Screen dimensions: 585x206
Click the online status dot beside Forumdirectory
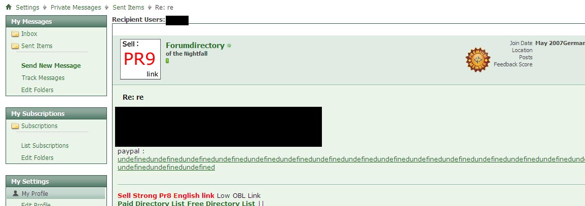[229, 46]
